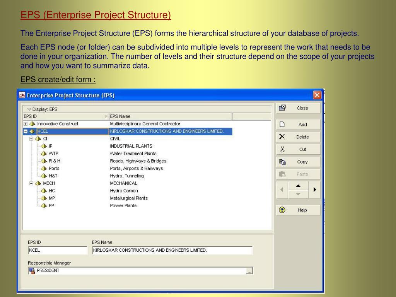Copy the selected EPS node
This screenshot has height=297, width=396.
click(298, 162)
